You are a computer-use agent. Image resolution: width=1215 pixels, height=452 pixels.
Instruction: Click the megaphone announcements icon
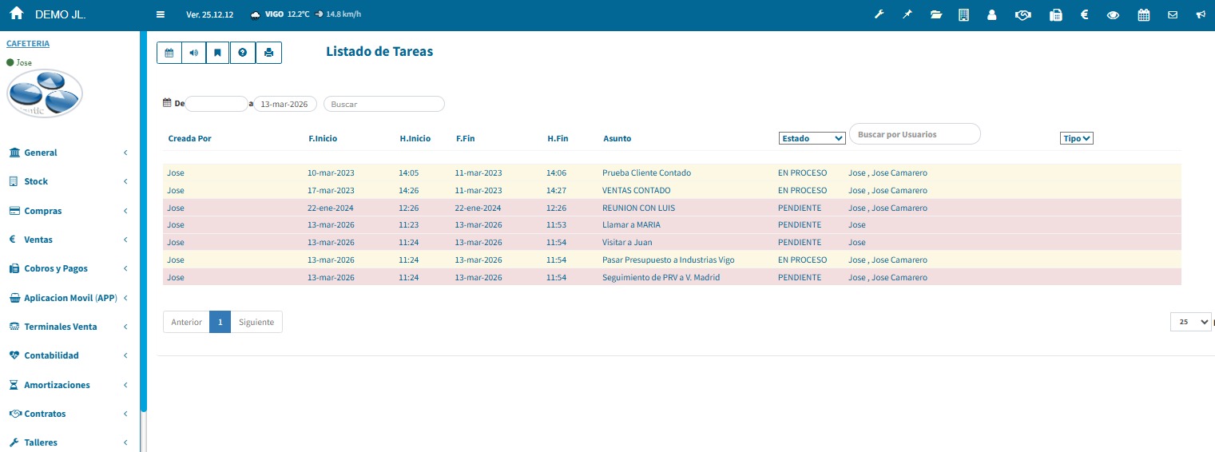tap(1201, 14)
